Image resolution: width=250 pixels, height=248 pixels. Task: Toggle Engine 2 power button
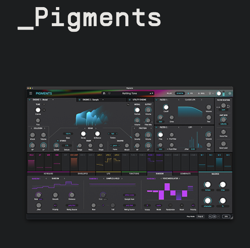[79, 100]
